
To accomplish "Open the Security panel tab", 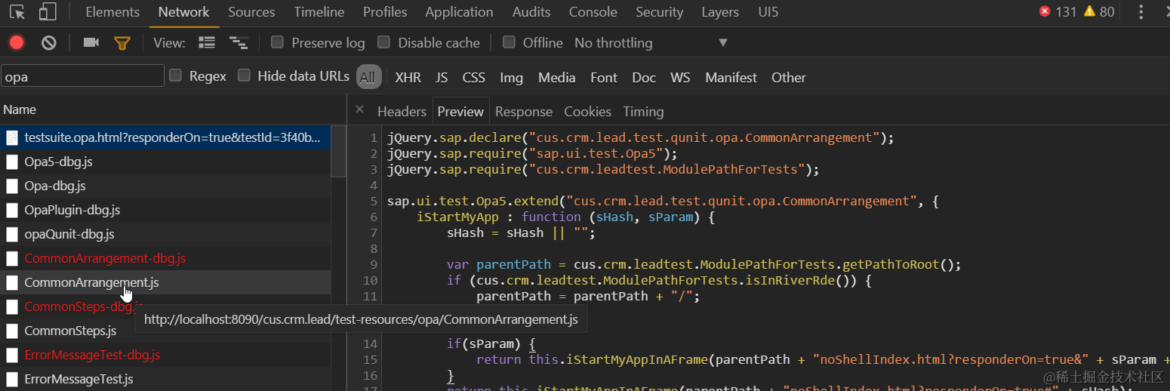I will 659,12.
